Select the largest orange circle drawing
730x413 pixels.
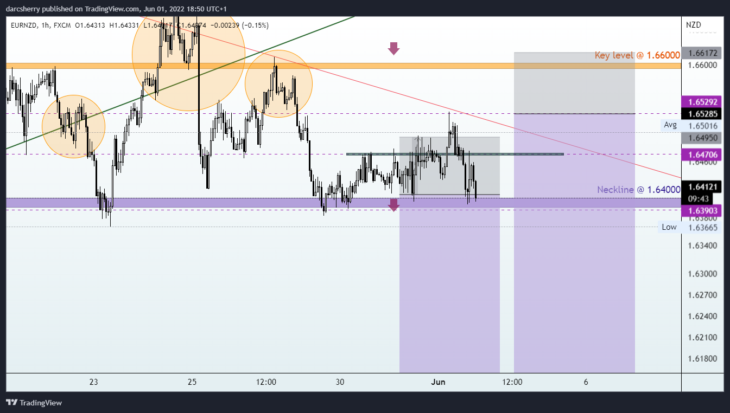[188, 54]
